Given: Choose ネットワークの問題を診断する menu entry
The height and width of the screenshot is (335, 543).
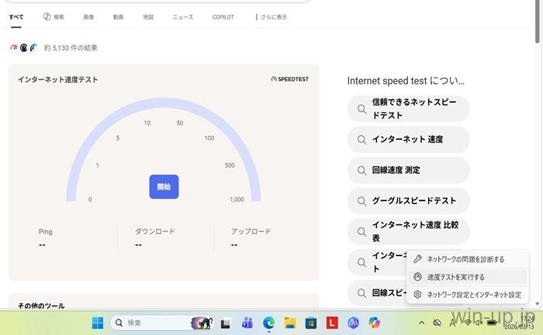Looking at the screenshot, I should 465,259.
